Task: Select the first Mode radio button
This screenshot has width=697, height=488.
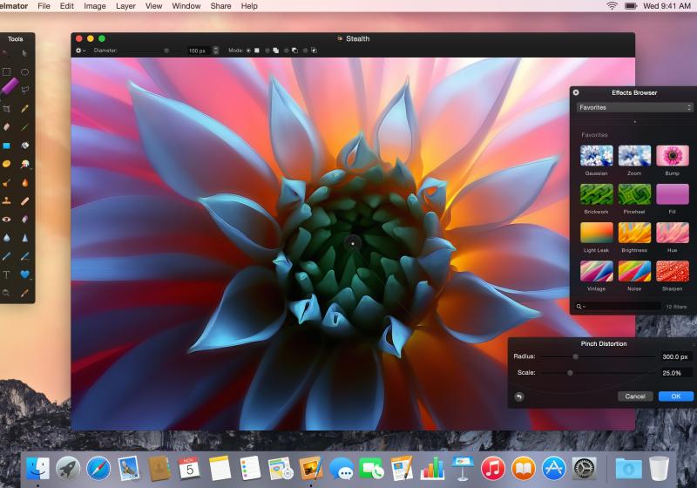Action: [x=248, y=51]
